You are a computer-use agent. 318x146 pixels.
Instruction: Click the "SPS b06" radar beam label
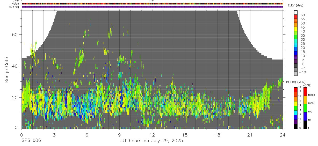(31, 141)
